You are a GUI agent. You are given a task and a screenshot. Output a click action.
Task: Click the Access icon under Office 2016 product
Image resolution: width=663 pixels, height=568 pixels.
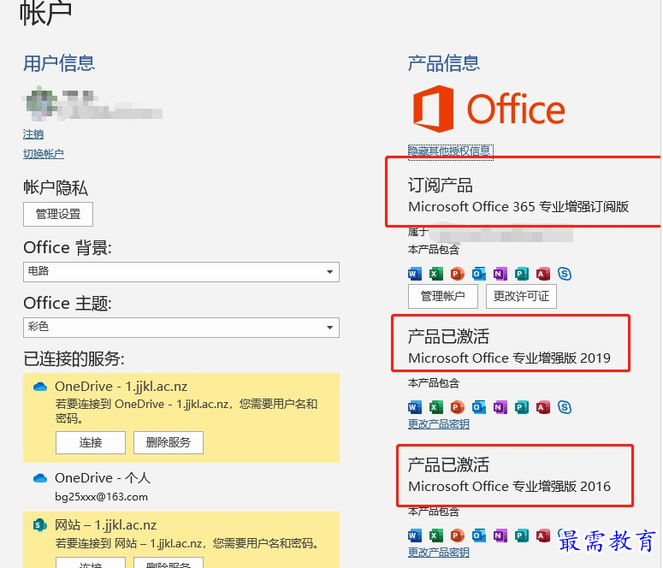tap(543, 535)
